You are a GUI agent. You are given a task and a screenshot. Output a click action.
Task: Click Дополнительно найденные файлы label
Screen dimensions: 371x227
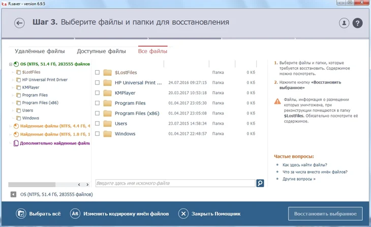pos(55,143)
